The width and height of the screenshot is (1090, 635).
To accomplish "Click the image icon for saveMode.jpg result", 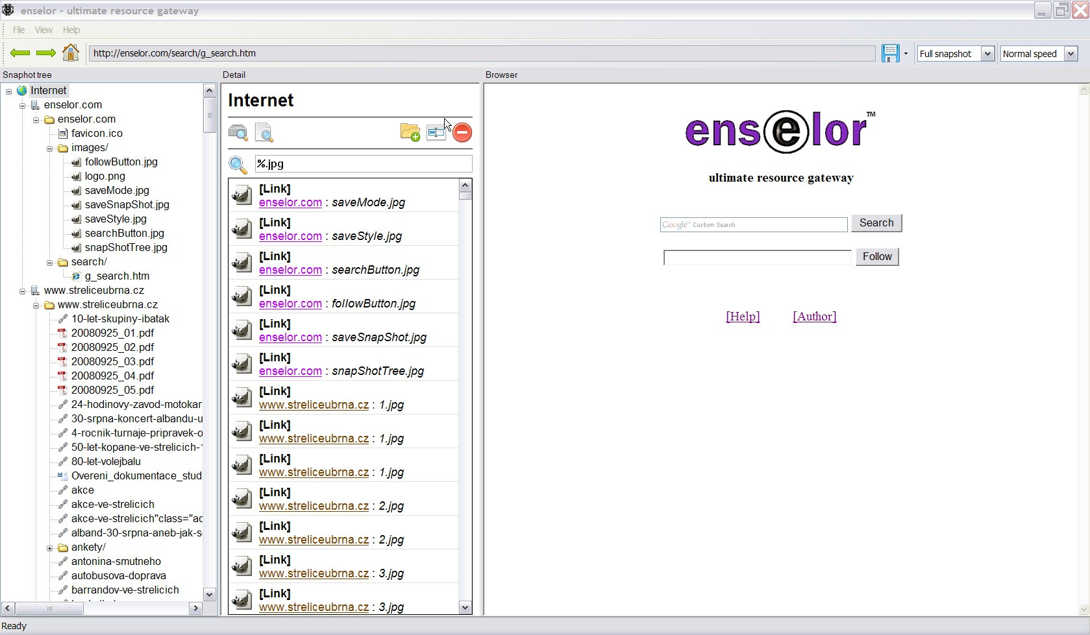I will pos(242,195).
